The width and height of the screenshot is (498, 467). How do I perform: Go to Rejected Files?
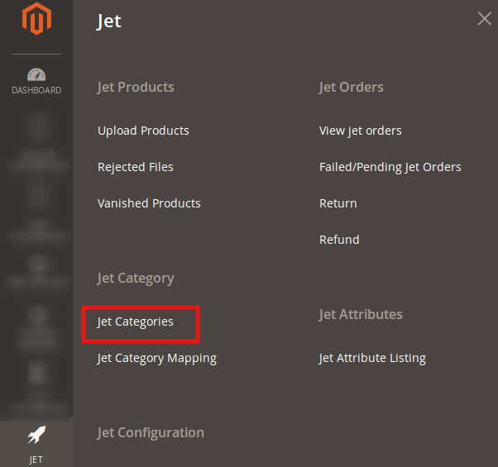coord(136,167)
